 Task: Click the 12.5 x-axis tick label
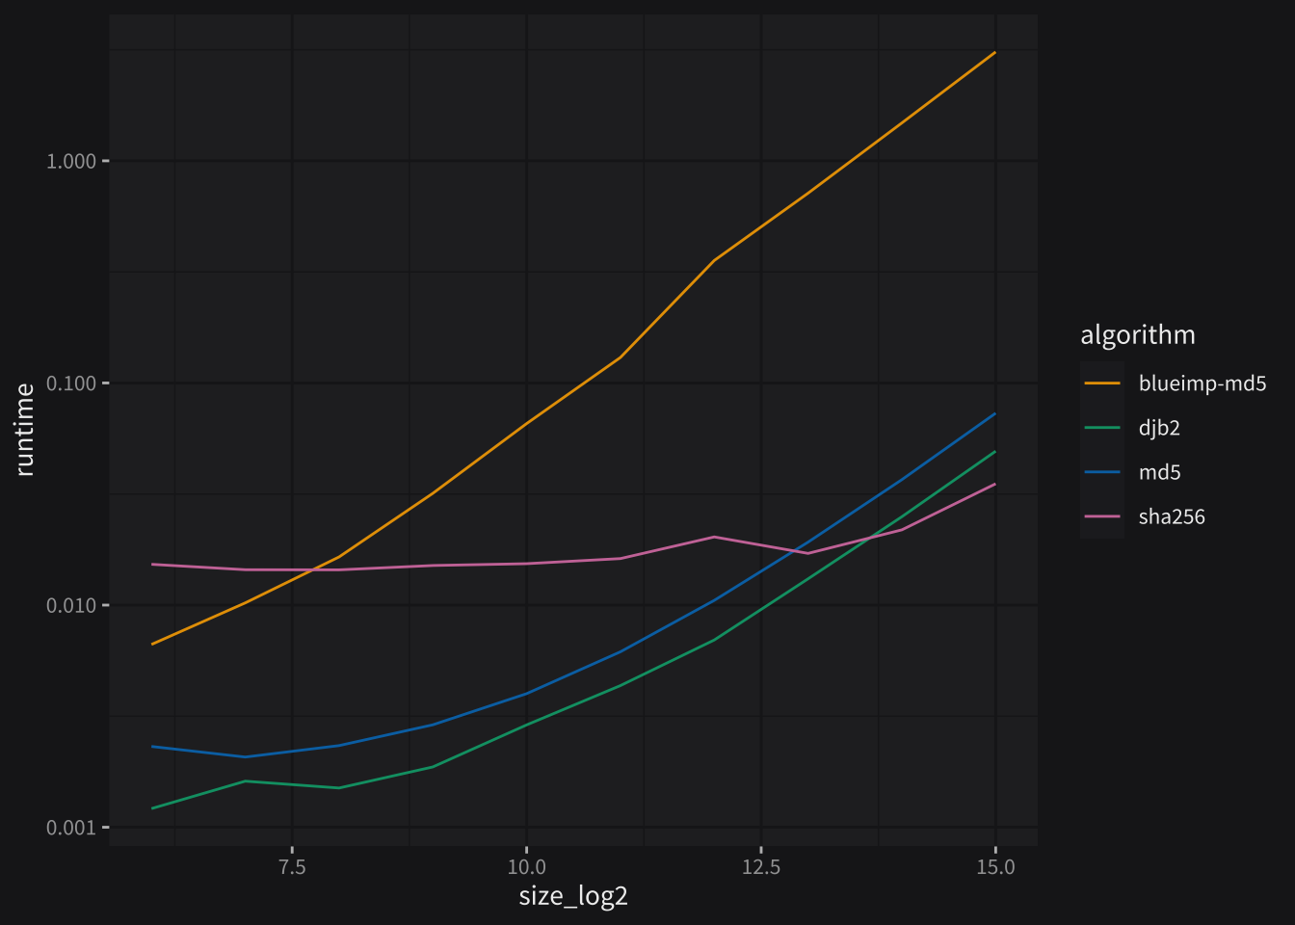click(761, 867)
